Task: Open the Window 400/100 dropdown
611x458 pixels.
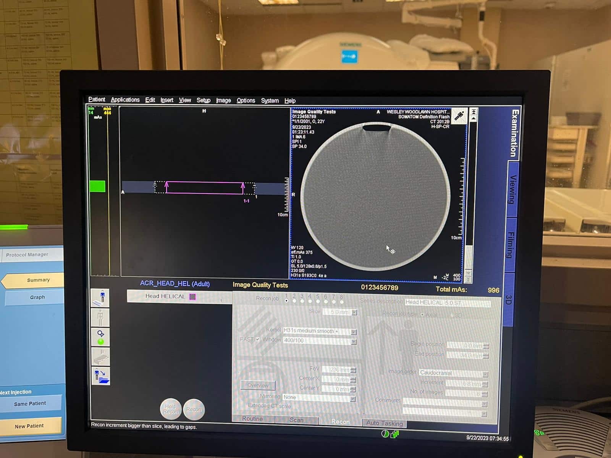Action: pos(354,341)
